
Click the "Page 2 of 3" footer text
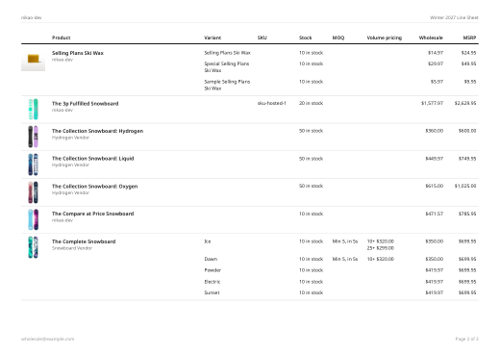pos(467,339)
